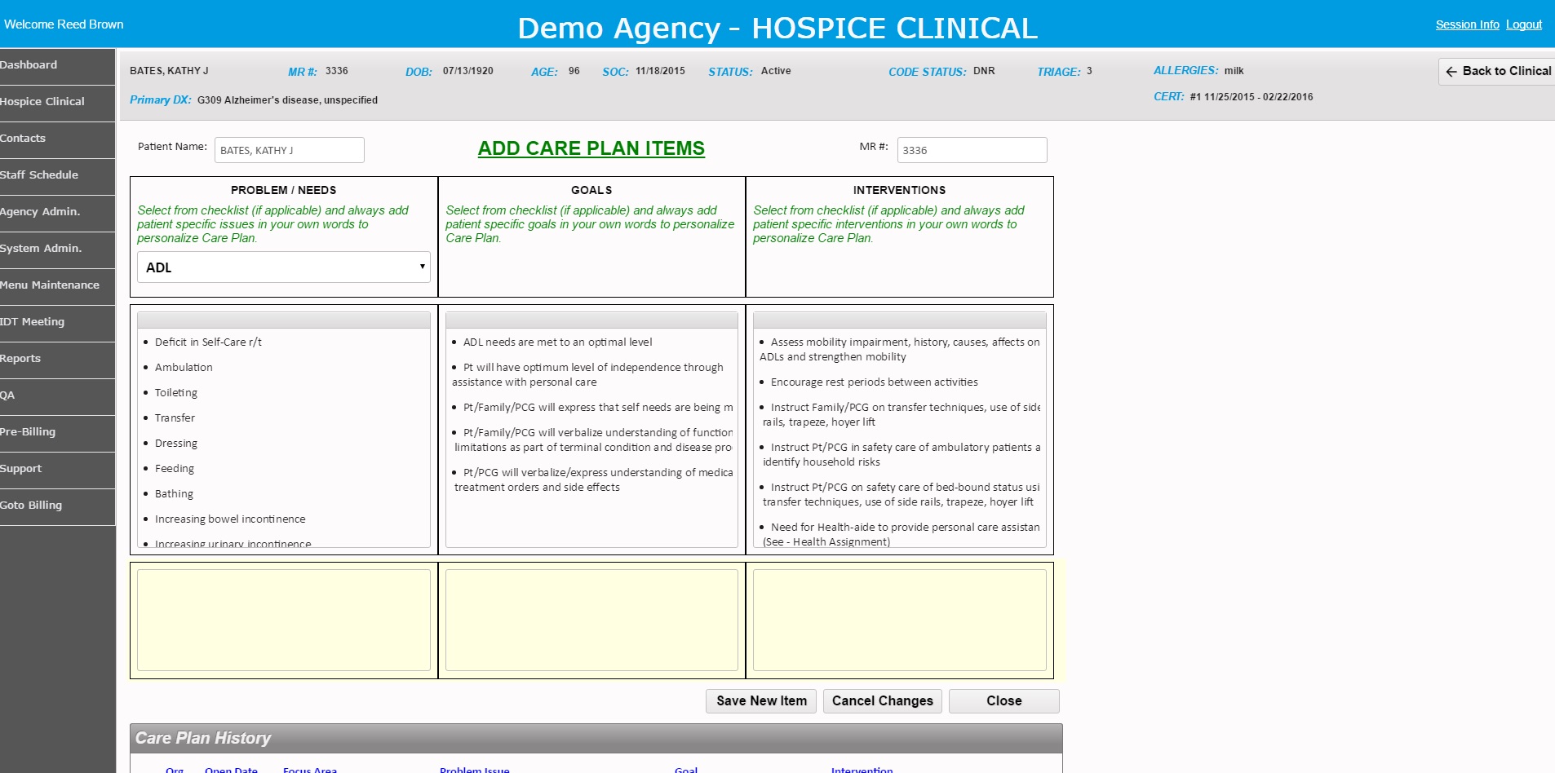Open Reports from the sidebar
The image size is (1555, 773).
click(x=57, y=359)
